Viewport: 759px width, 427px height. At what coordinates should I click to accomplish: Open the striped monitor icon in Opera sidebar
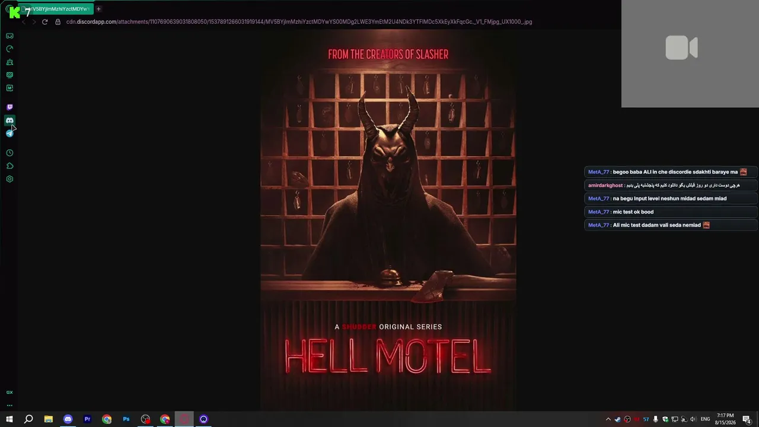click(x=9, y=75)
